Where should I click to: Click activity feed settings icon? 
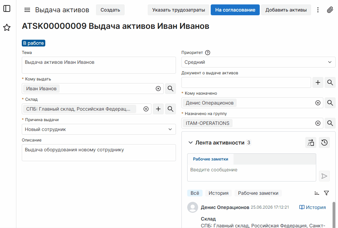tap(311, 143)
